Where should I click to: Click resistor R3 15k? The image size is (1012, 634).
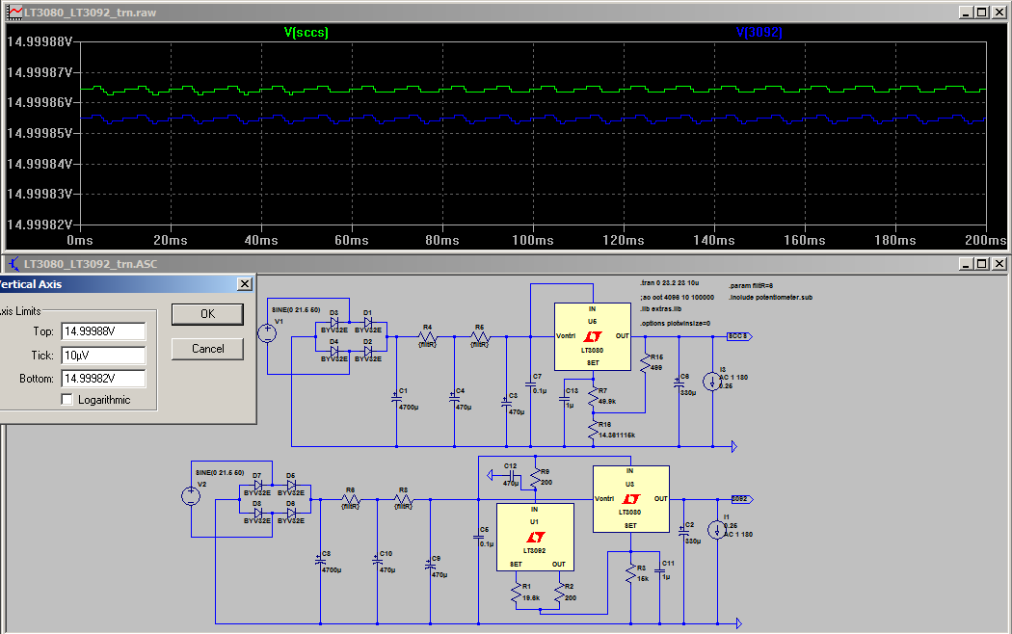630,574
